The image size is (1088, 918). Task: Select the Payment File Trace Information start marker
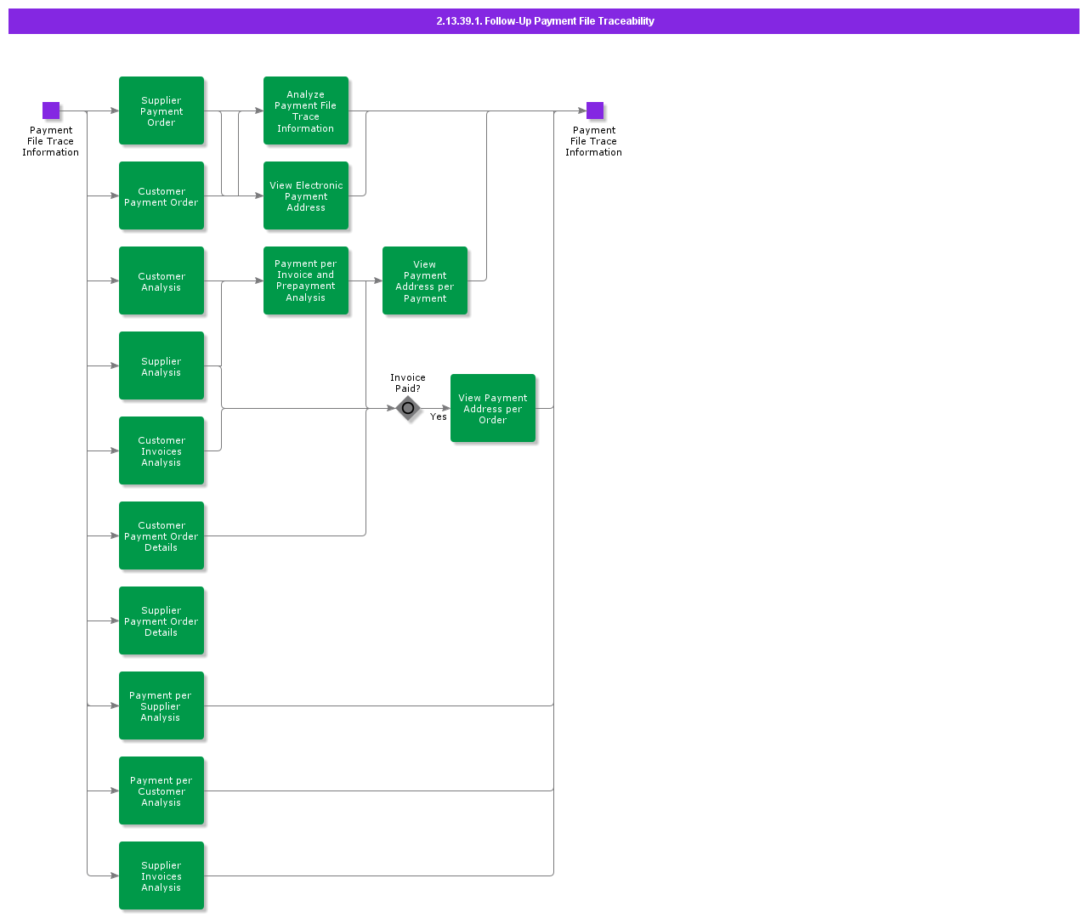click(x=50, y=110)
